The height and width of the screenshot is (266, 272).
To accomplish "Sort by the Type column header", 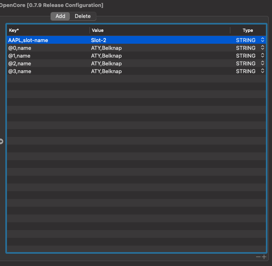I will 248,30.
